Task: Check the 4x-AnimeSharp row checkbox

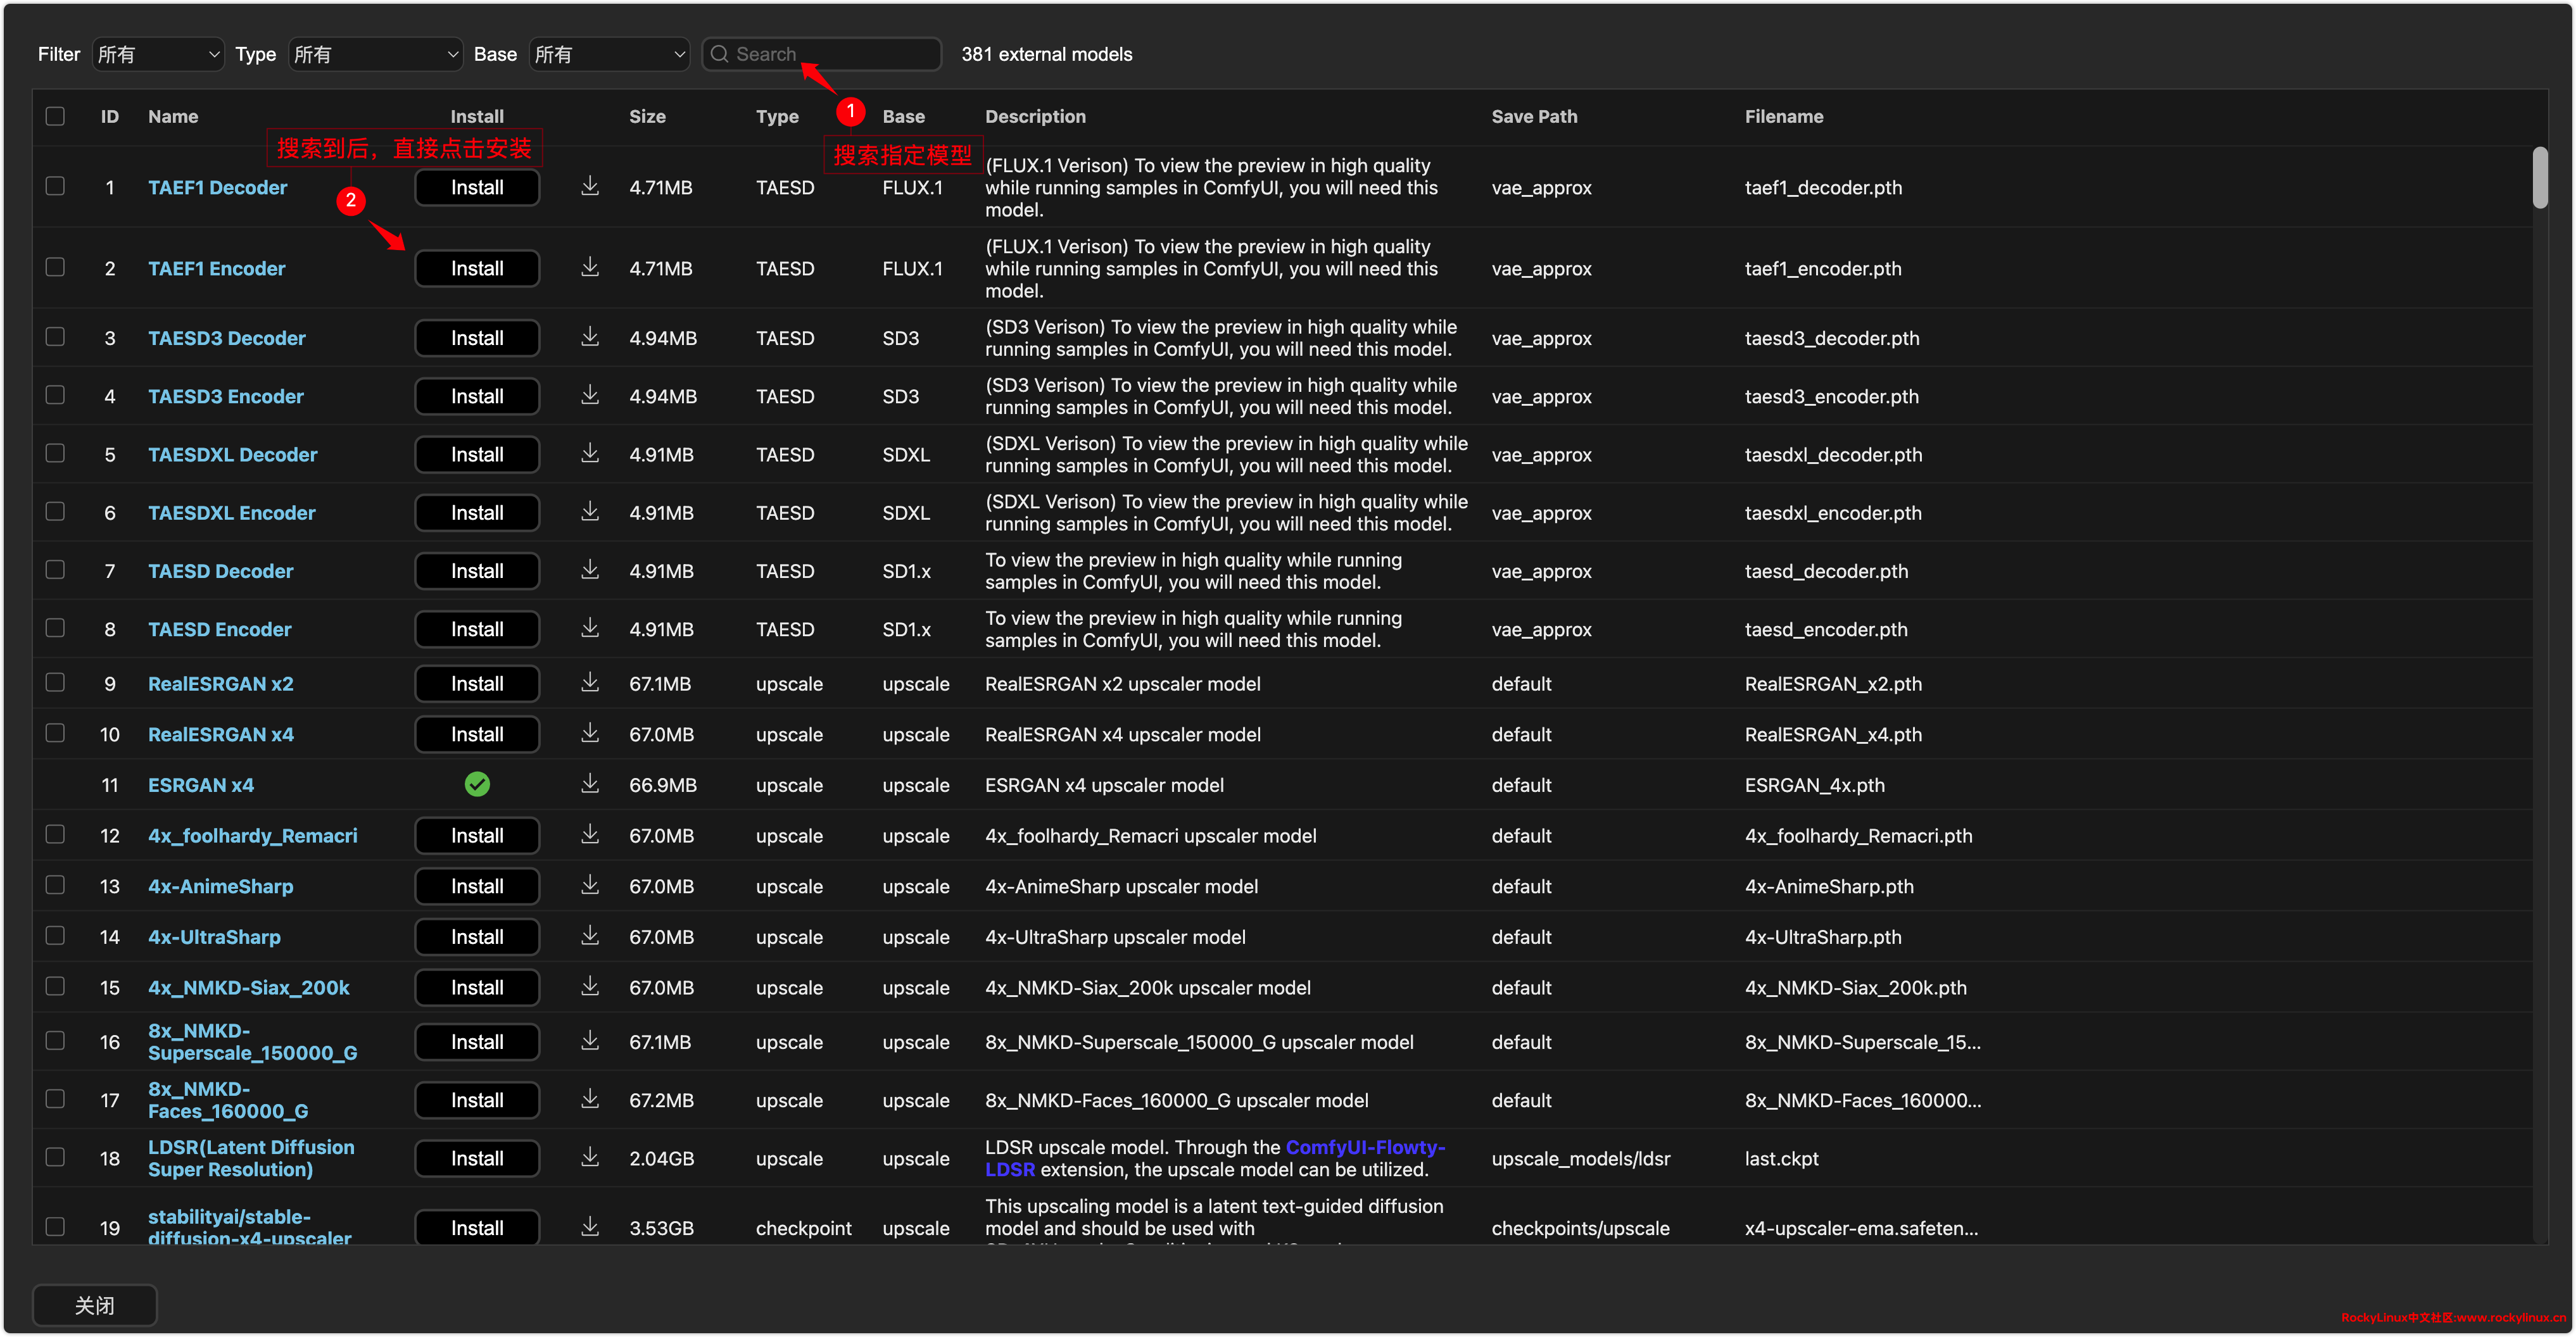Action: tap(55, 885)
